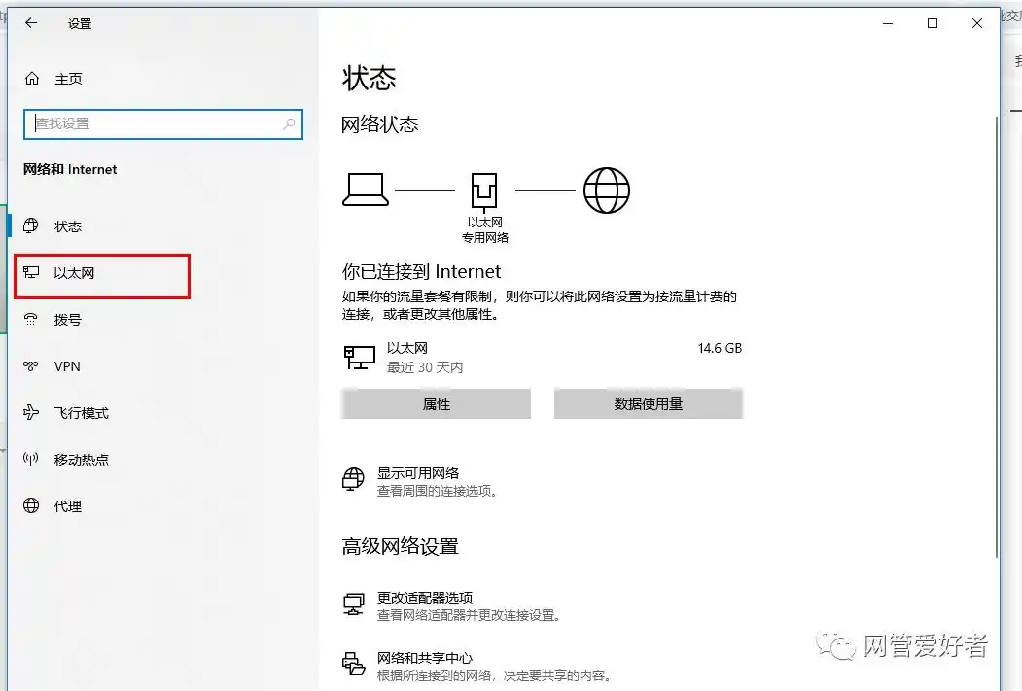Click the 代理 globe icon
Image resolution: width=1022 pixels, height=691 pixels.
click(x=31, y=505)
